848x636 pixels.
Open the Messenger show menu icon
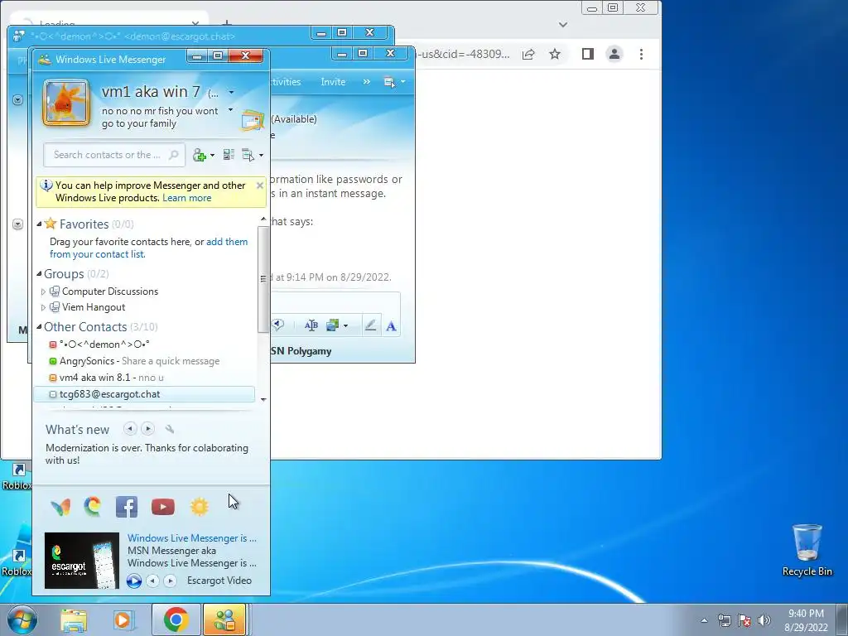pos(248,155)
